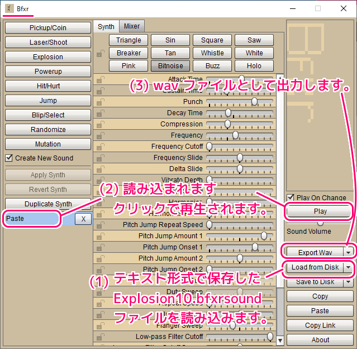Click the About button

320,340
